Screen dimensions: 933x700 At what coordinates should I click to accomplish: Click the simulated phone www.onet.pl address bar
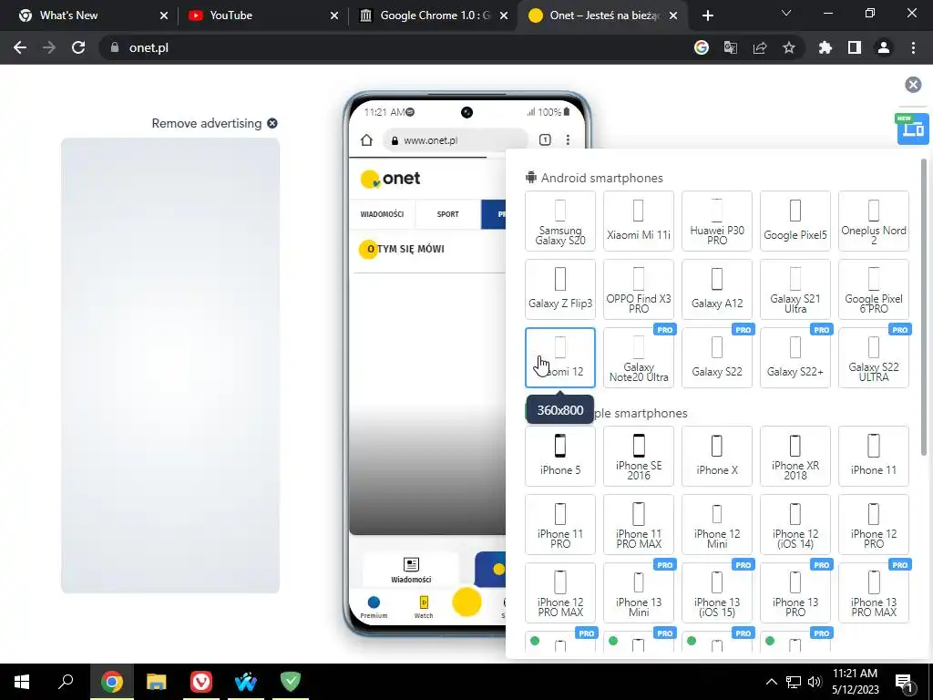pos(456,139)
